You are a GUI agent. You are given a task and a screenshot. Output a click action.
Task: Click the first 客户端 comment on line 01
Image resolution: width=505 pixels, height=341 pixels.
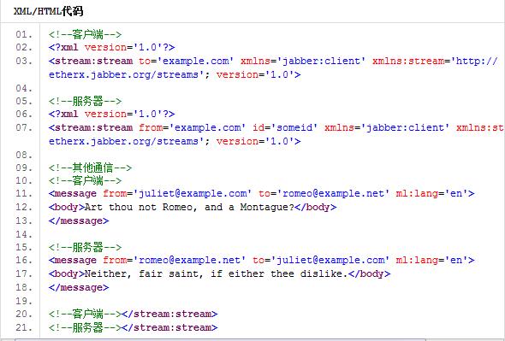[86, 34]
